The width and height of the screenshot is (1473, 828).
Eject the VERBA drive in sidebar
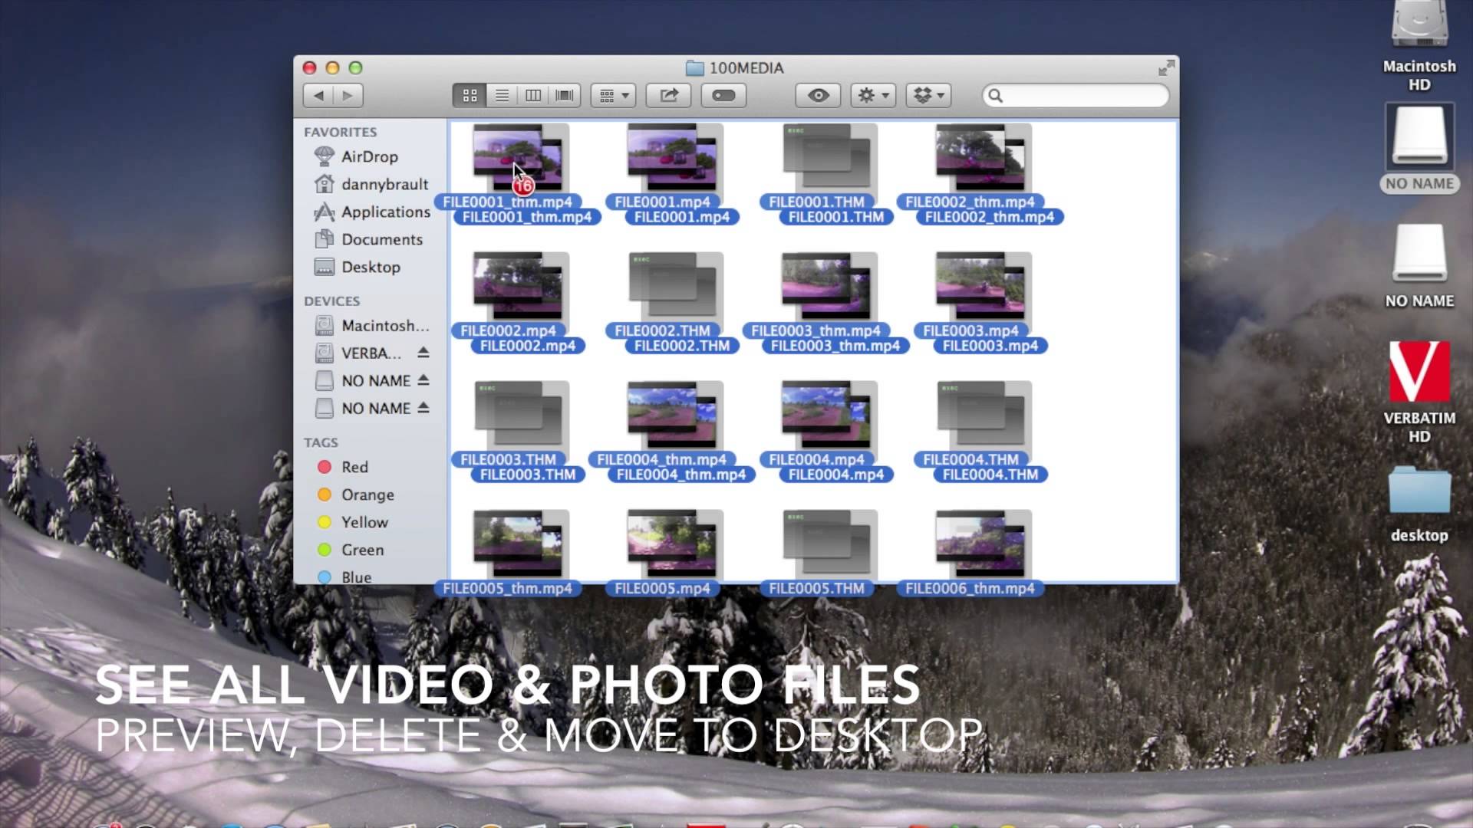[x=423, y=353]
